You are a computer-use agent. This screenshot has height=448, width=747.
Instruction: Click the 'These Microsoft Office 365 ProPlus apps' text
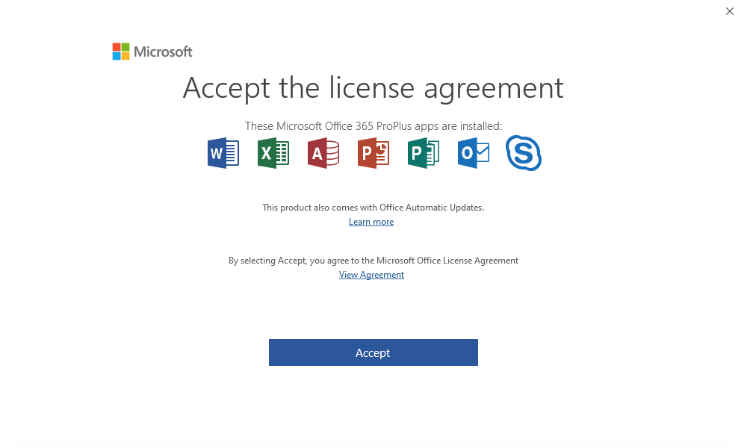373,126
